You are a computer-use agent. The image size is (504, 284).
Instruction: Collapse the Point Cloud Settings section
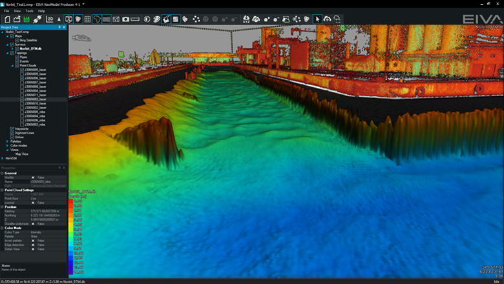click(2, 190)
